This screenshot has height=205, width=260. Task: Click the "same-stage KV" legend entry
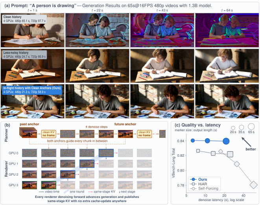(x=101, y=192)
